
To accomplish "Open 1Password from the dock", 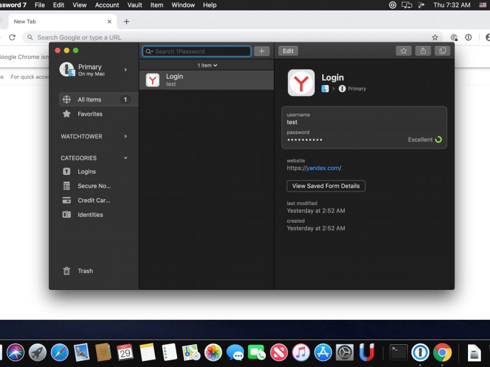I will pos(420,352).
